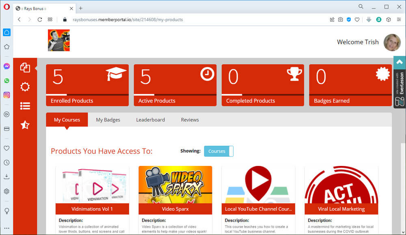Open the list icon in red sidebar
The height and width of the screenshot is (235, 406).
[x=25, y=106]
